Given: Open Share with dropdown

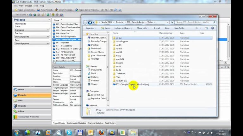Looking at the screenshot, I should 143,28.
